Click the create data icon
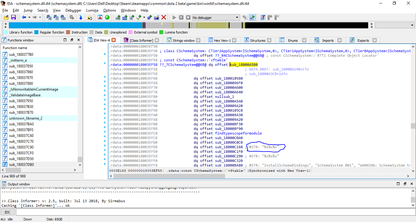The width and height of the screenshot is (416, 222). click(x=125, y=17)
